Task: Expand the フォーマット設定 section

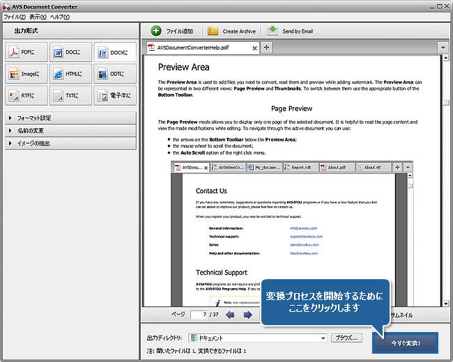Action: pyautogui.click(x=70, y=118)
